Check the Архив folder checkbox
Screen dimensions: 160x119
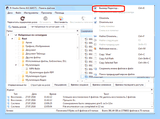19,42
